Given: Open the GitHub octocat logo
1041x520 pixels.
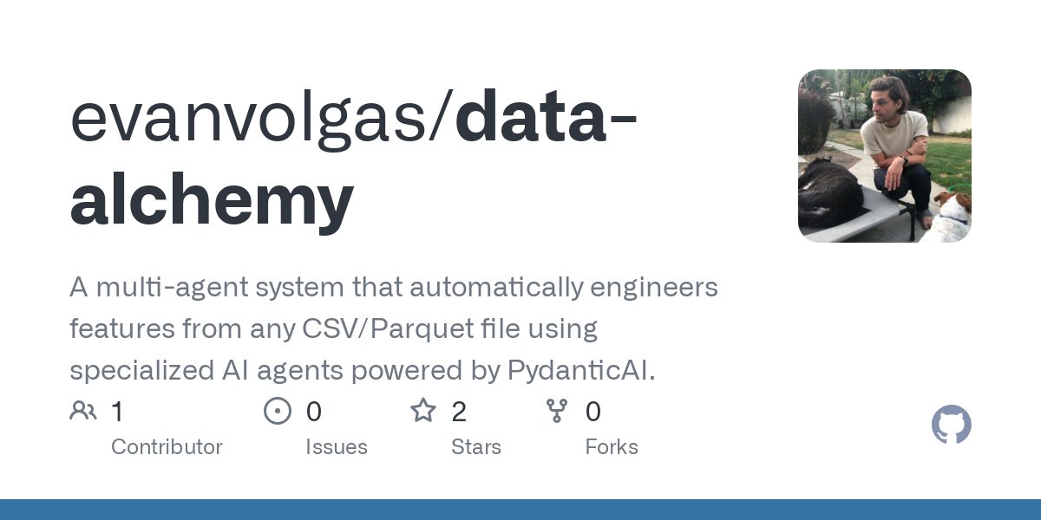Looking at the screenshot, I should point(952,425).
